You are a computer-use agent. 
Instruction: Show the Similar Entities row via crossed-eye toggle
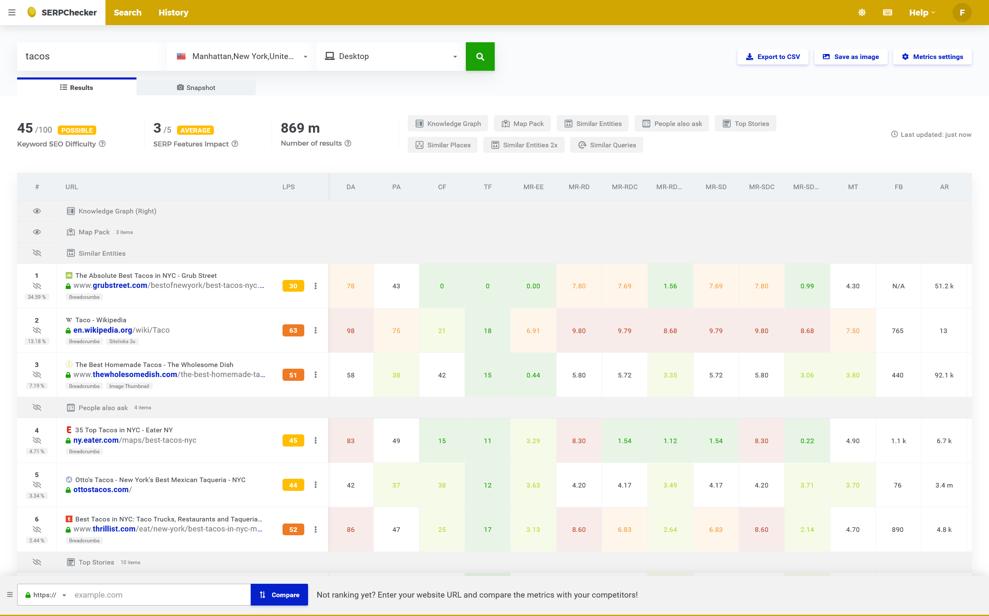pyautogui.click(x=37, y=253)
